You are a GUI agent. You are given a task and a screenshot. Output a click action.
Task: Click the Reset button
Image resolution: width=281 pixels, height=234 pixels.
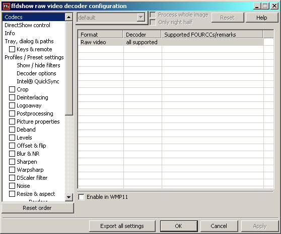(228, 18)
